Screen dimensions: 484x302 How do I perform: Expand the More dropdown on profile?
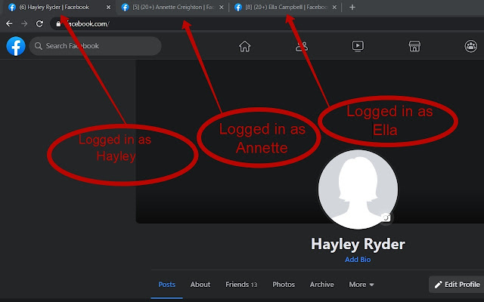pyautogui.click(x=361, y=285)
